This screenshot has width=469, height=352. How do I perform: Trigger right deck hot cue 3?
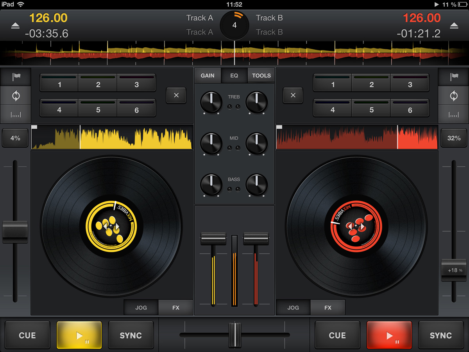click(410, 83)
